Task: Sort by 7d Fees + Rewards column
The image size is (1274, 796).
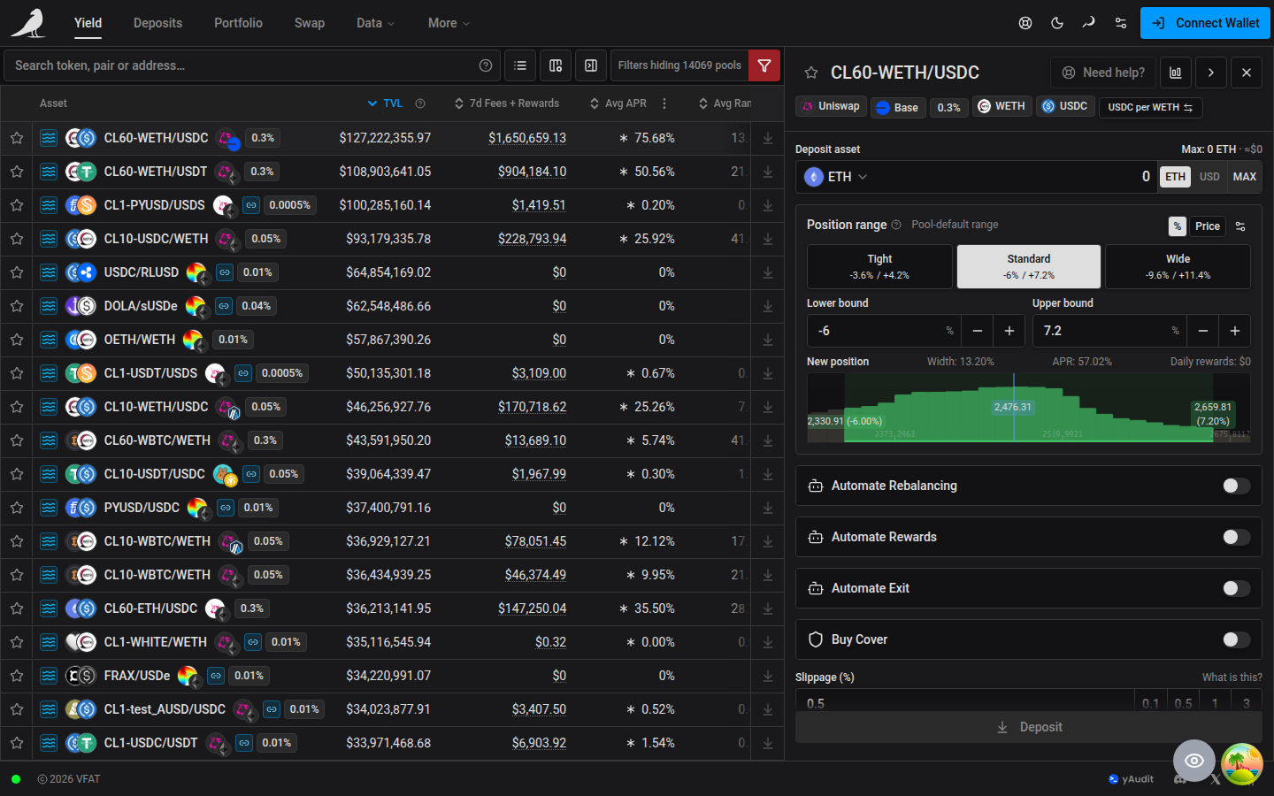Action: [x=507, y=103]
